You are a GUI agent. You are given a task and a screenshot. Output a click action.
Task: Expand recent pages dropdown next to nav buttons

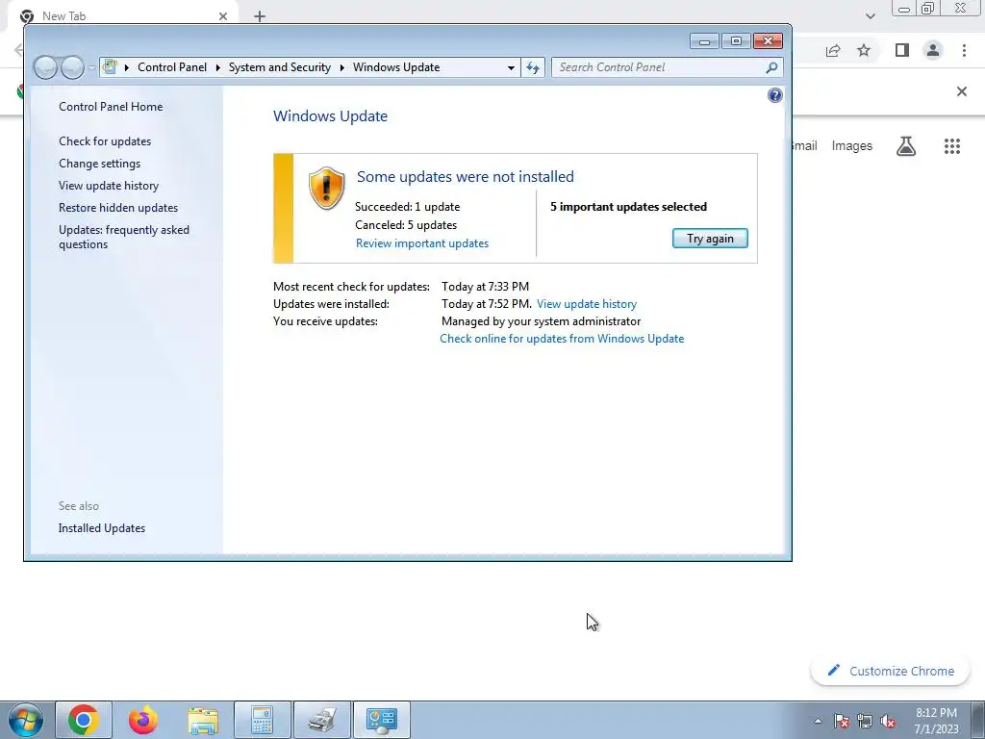pyautogui.click(x=91, y=67)
